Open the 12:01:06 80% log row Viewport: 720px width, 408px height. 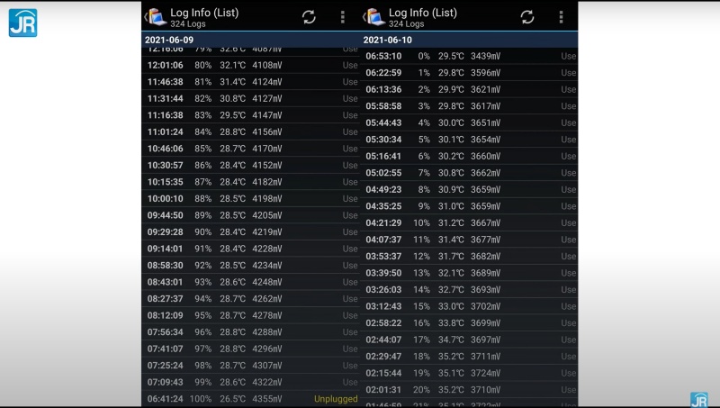pos(251,65)
